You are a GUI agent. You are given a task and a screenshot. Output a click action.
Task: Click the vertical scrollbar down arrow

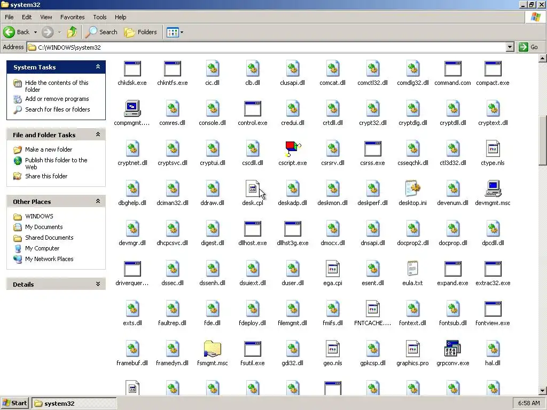pos(542,391)
